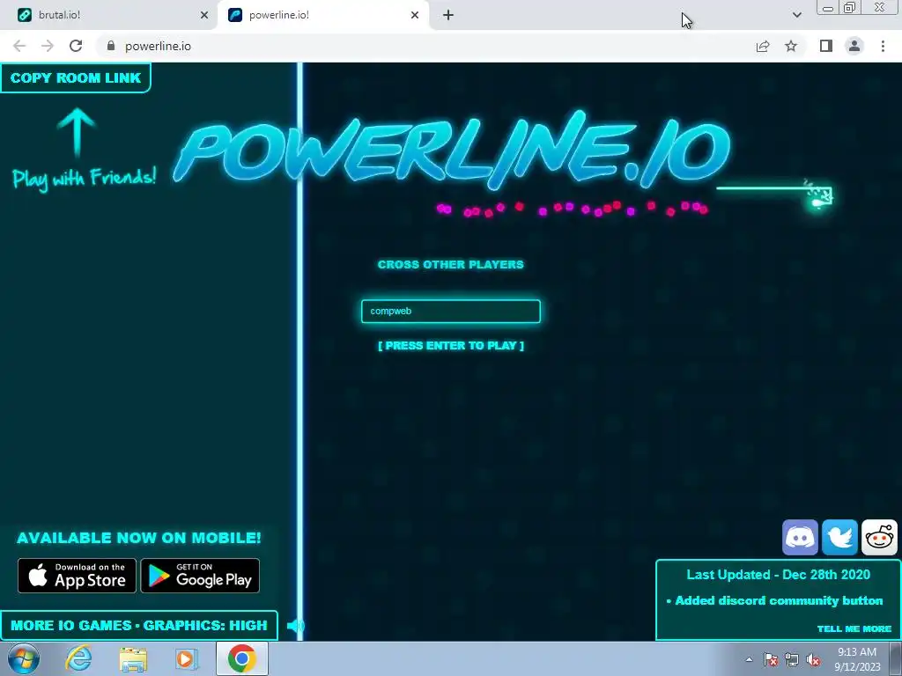Click the Download on the App Store badge
Viewport: 902px width, 676px height.
78,576
